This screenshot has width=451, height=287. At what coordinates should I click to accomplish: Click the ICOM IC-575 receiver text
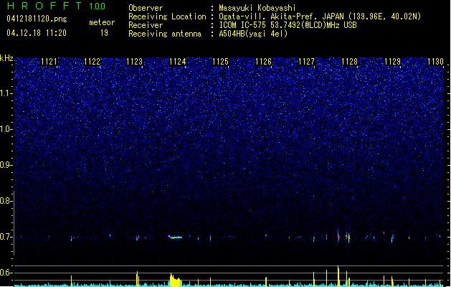coord(288,25)
